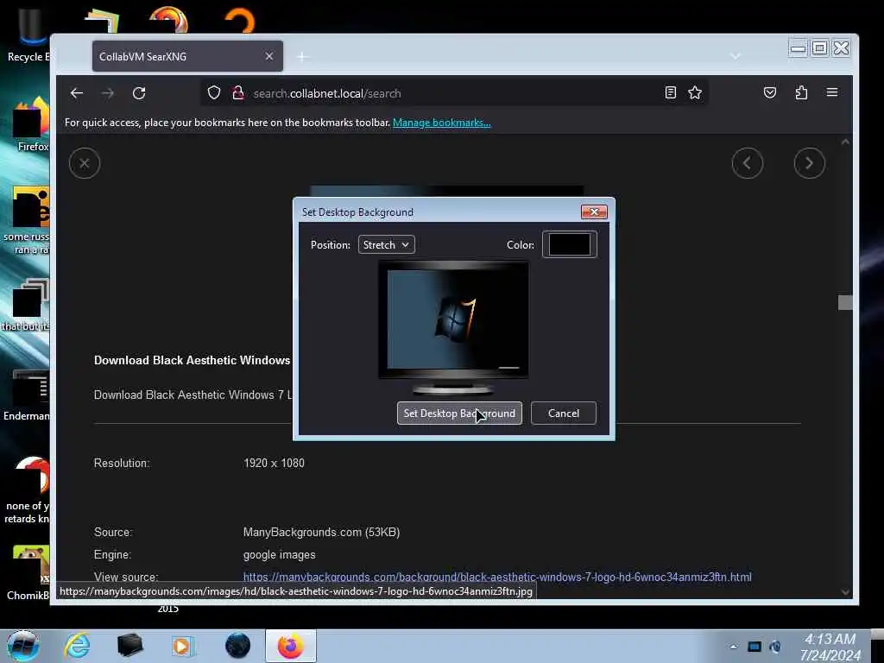Click the Set Desktop Background button
This screenshot has width=884, height=663.
pyautogui.click(x=459, y=414)
